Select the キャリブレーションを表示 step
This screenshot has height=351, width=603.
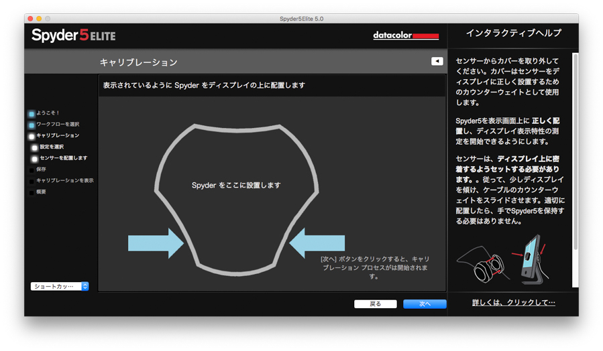62,180
